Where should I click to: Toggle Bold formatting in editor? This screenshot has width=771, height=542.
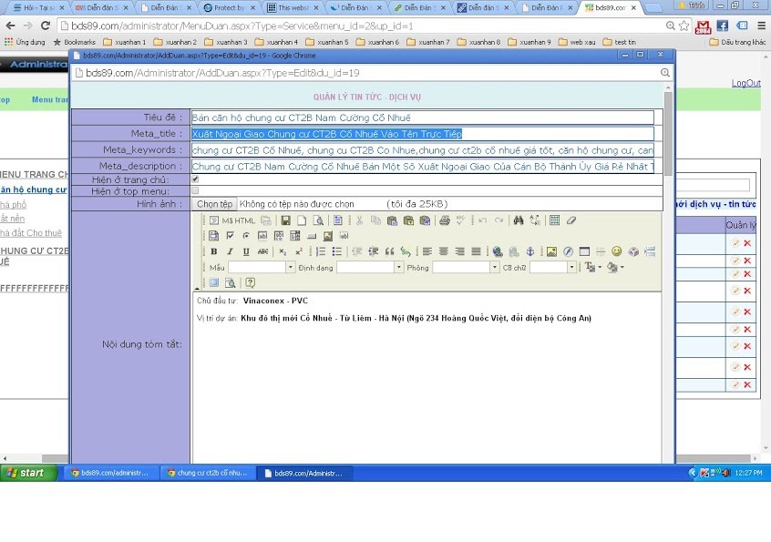(214, 251)
